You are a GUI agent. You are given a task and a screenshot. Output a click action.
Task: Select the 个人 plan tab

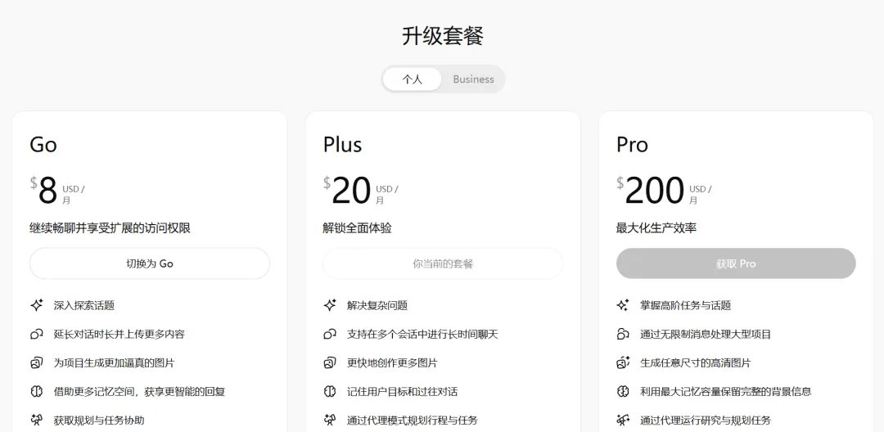click(412, 79)
